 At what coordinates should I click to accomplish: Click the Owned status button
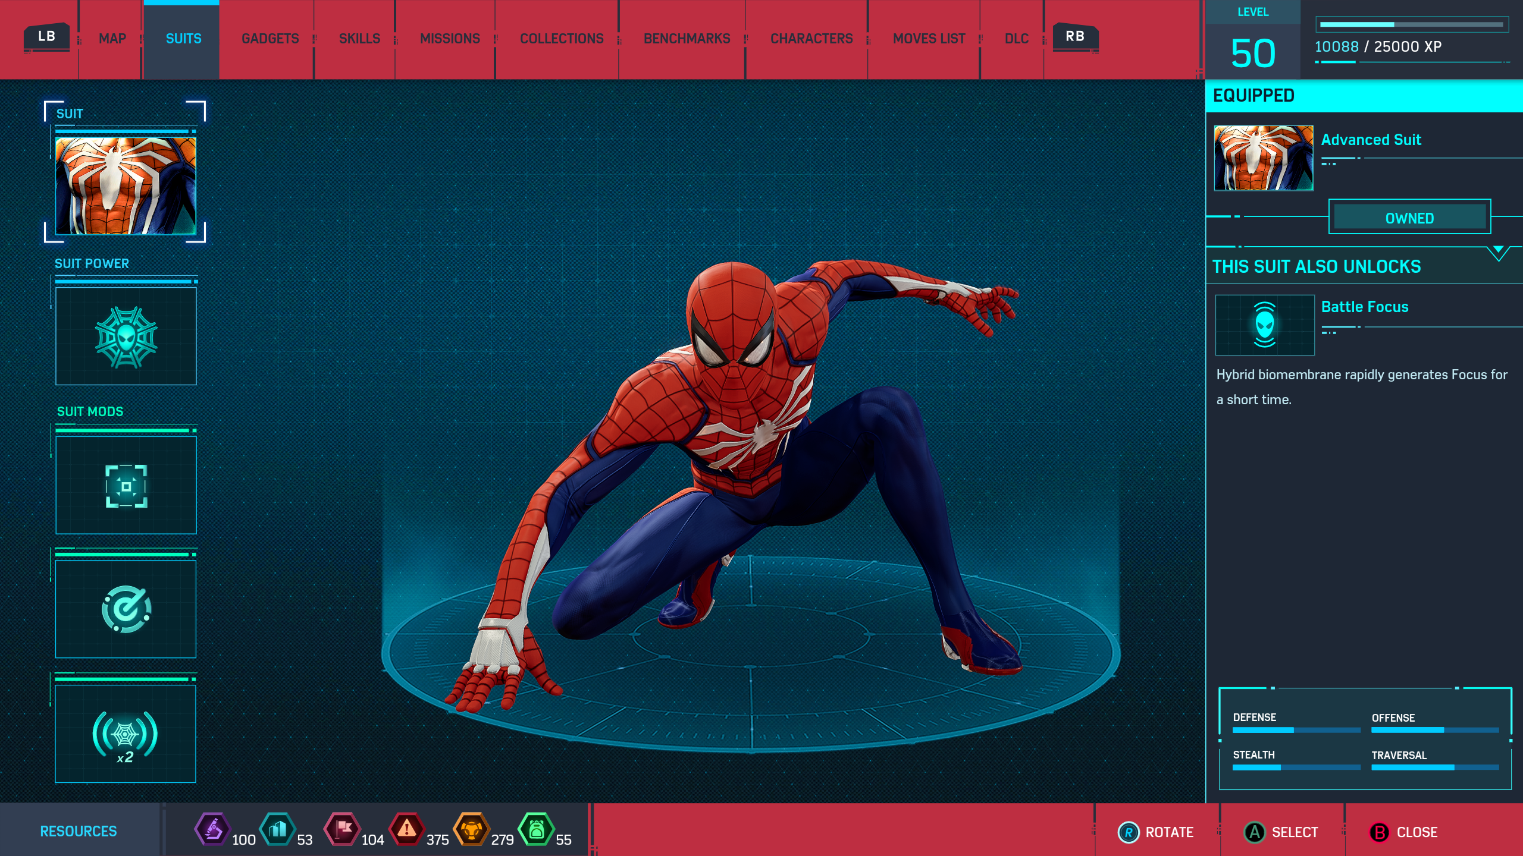click(x=1409, y=218)
